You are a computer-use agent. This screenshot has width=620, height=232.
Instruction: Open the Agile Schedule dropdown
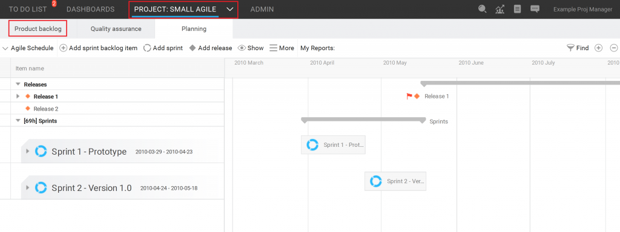click(x=28, y=48)
